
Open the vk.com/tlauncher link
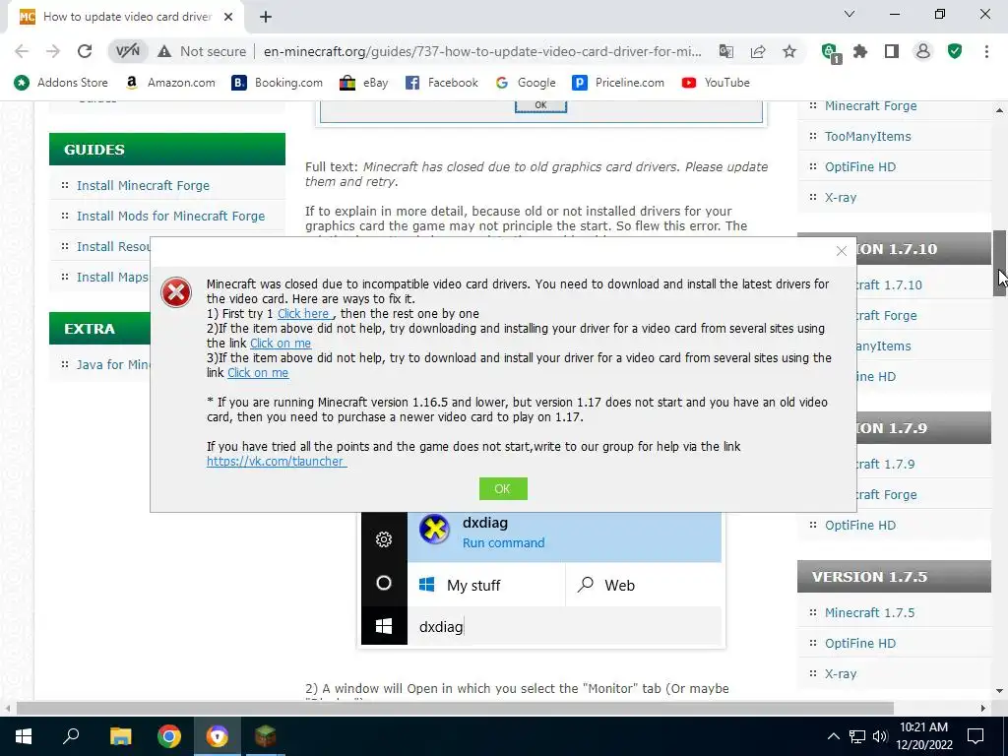click(277, 461)
